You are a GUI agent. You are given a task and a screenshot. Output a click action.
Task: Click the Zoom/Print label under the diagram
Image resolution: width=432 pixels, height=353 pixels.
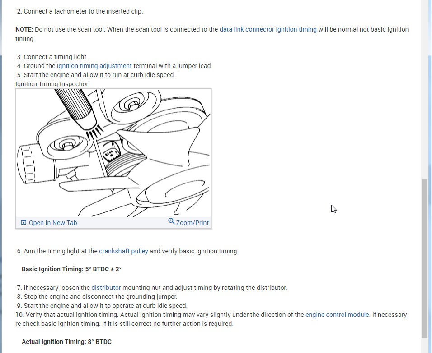tap(193, 223)
